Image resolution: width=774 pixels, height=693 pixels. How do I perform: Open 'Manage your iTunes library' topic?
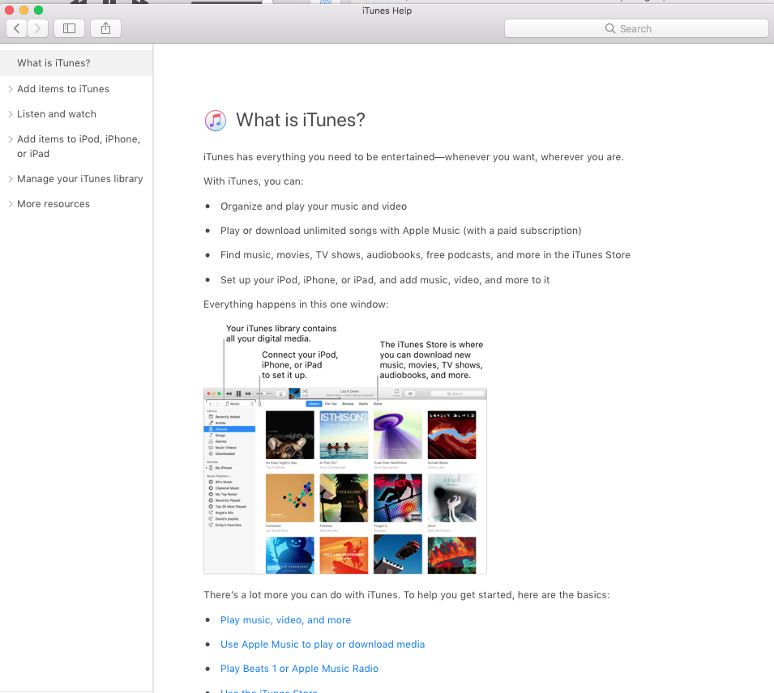[x=80, y=179]
